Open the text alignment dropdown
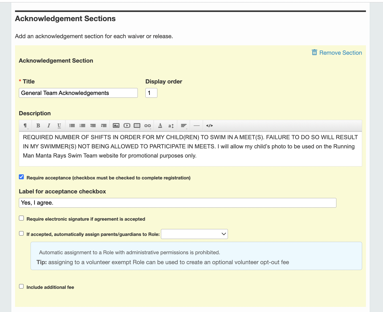 pos(183,125)
